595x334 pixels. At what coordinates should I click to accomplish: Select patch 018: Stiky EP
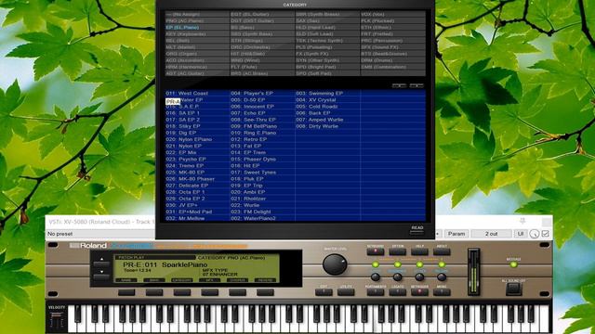[197, 126]
